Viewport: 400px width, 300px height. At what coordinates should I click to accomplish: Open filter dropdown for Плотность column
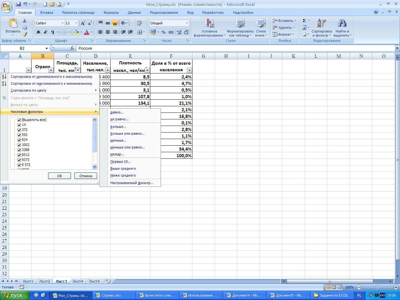(x=147, y=70)
